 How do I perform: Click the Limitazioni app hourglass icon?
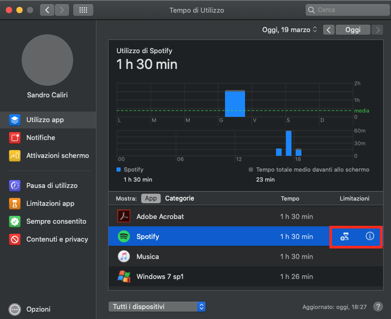15,203
